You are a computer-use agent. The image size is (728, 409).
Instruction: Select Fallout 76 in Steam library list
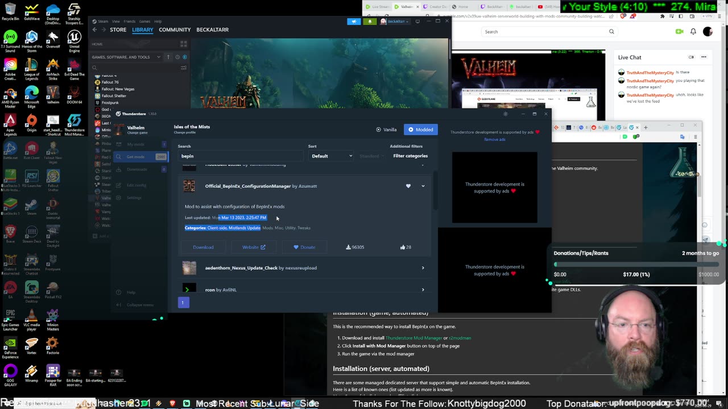110,82
